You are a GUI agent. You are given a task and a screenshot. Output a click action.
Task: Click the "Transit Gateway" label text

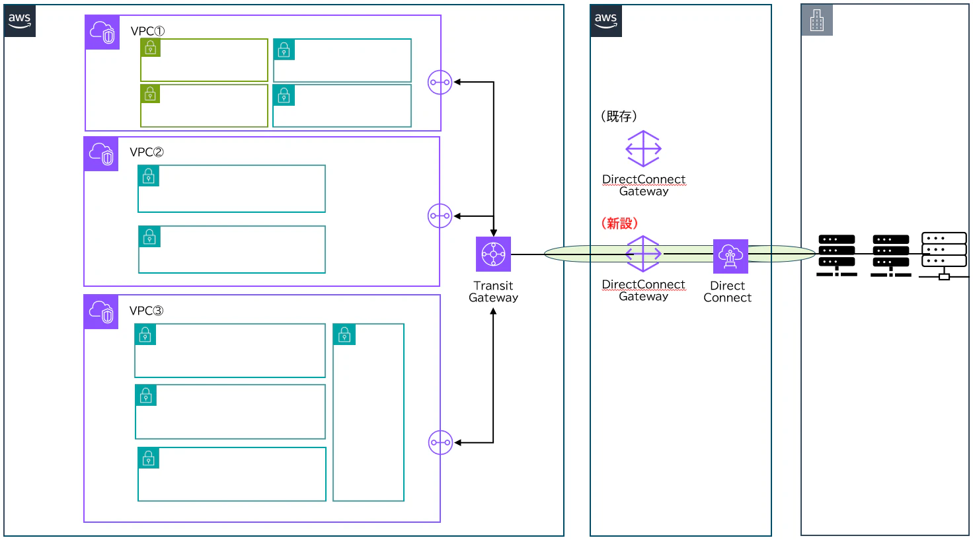point(493,291)
